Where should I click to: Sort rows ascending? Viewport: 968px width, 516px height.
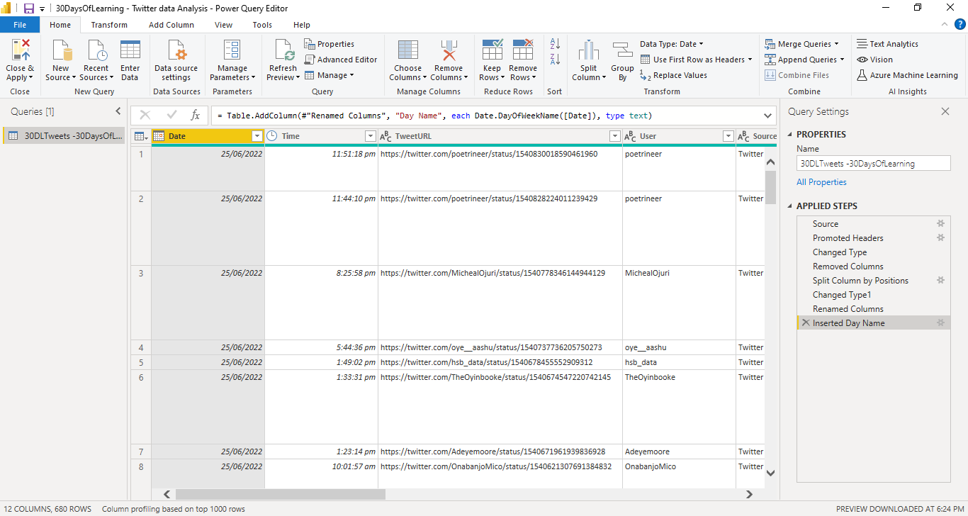coord(554,43)
